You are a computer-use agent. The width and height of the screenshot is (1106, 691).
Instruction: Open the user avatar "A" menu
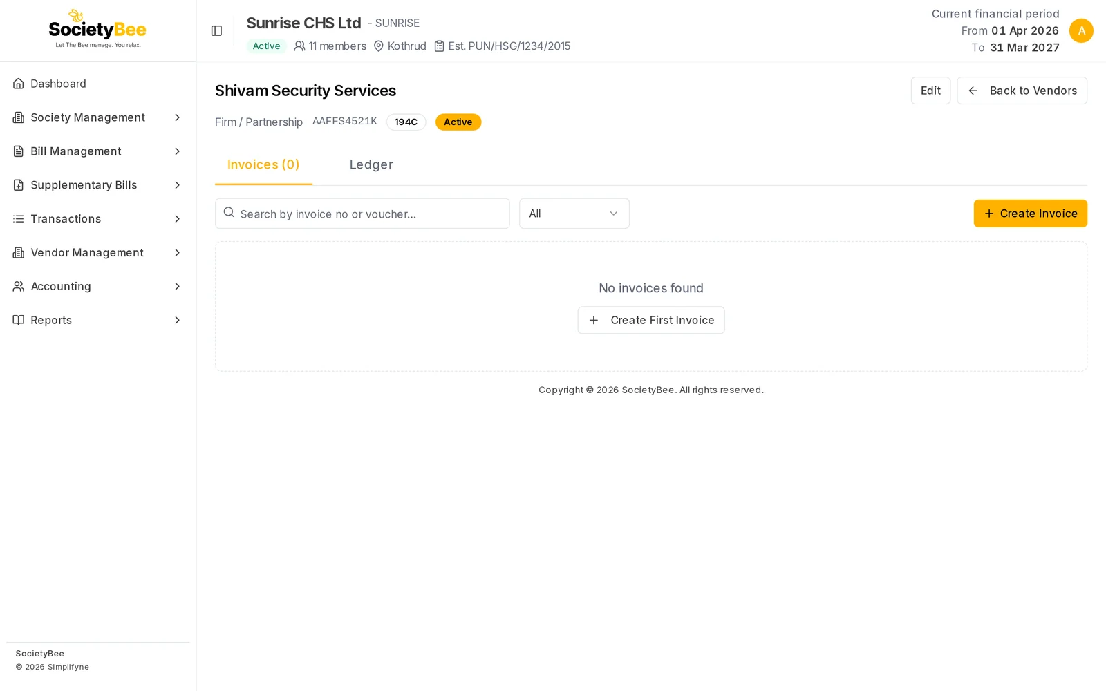tap(1081, 31)
